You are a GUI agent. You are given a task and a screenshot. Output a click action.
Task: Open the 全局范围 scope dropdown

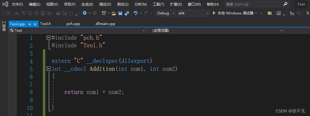click(x=215, y=31)
